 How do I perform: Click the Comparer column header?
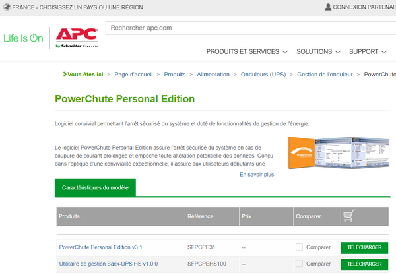[x=317, y=216]
